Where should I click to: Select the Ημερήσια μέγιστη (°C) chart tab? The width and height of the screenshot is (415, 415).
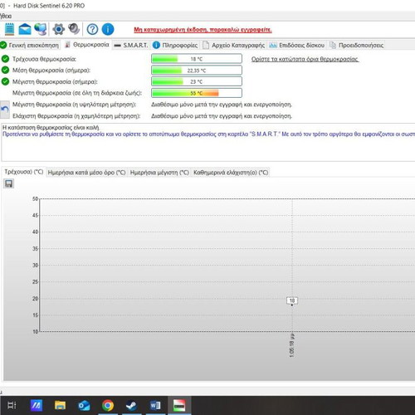[159, 173]
